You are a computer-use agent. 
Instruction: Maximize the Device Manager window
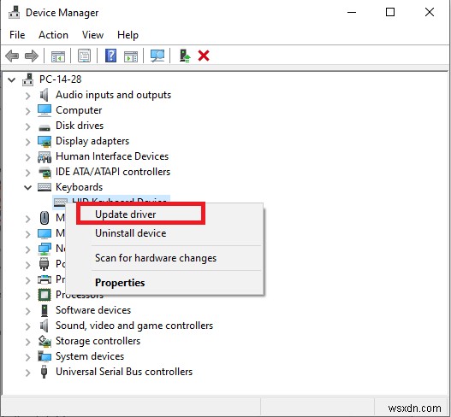point(390,12)
